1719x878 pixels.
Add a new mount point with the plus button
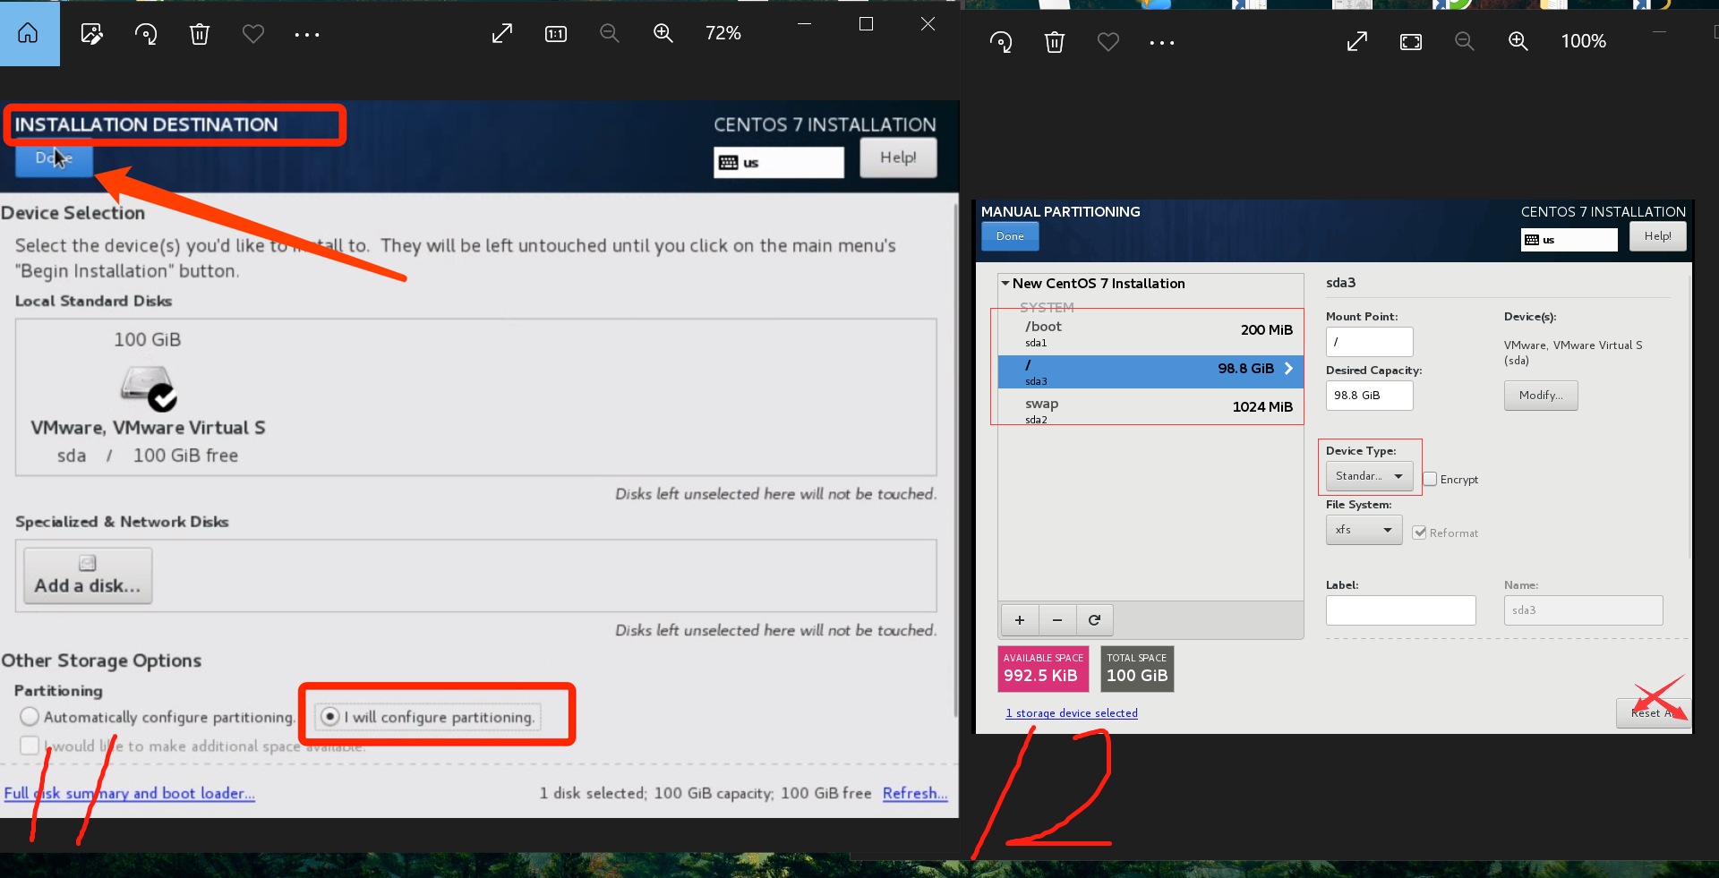pyautogui.click(x=1020, y=619)
